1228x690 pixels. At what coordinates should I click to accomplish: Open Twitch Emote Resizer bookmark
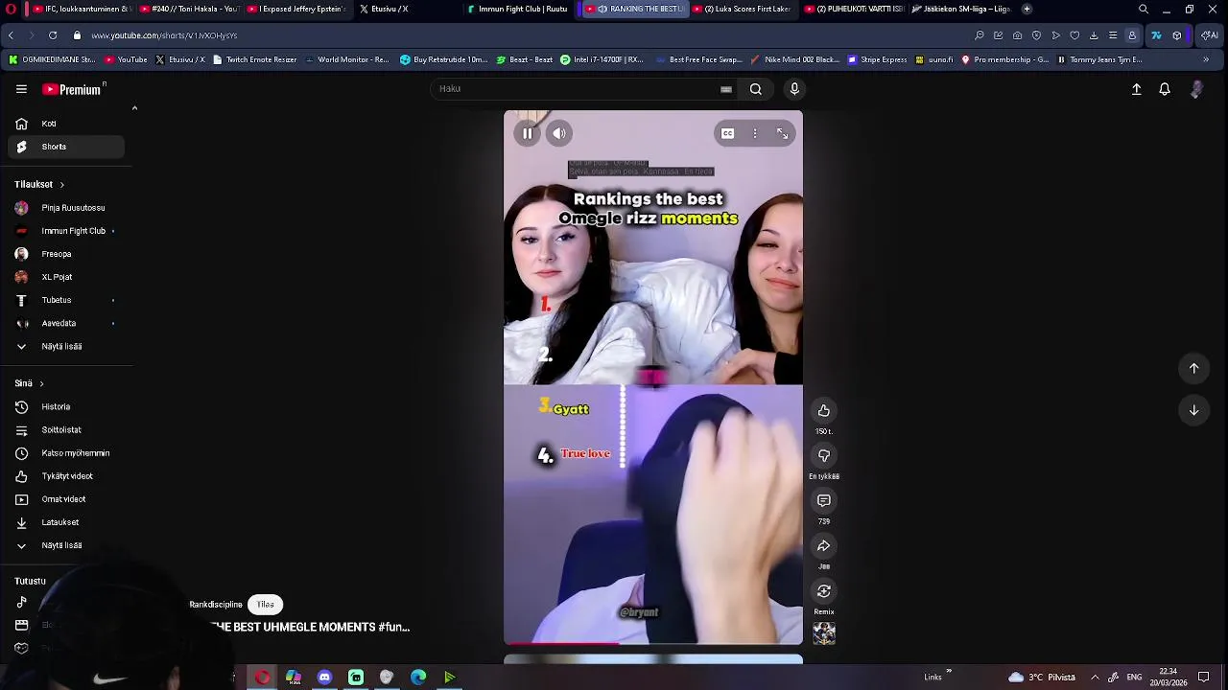[254, 59]
